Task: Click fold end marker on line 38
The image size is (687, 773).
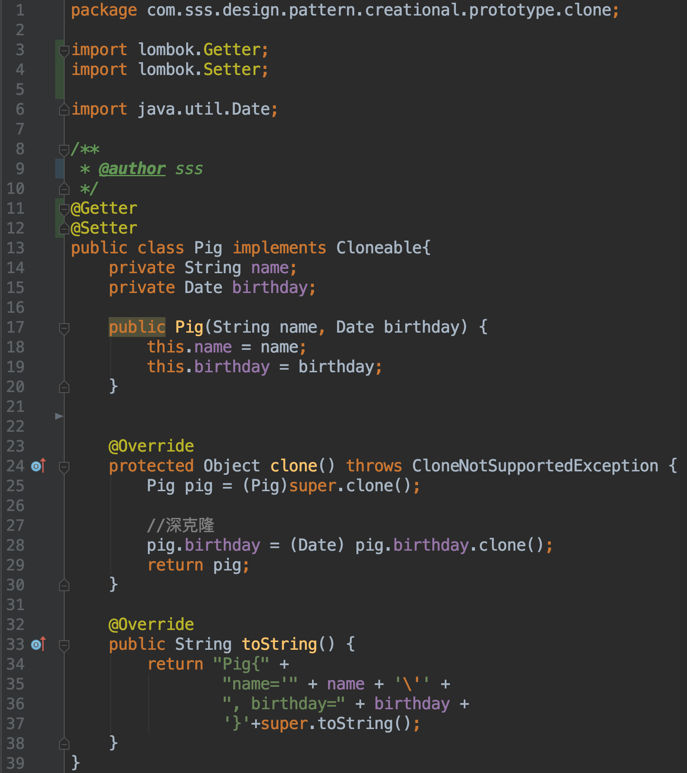Action: [64, 744]
